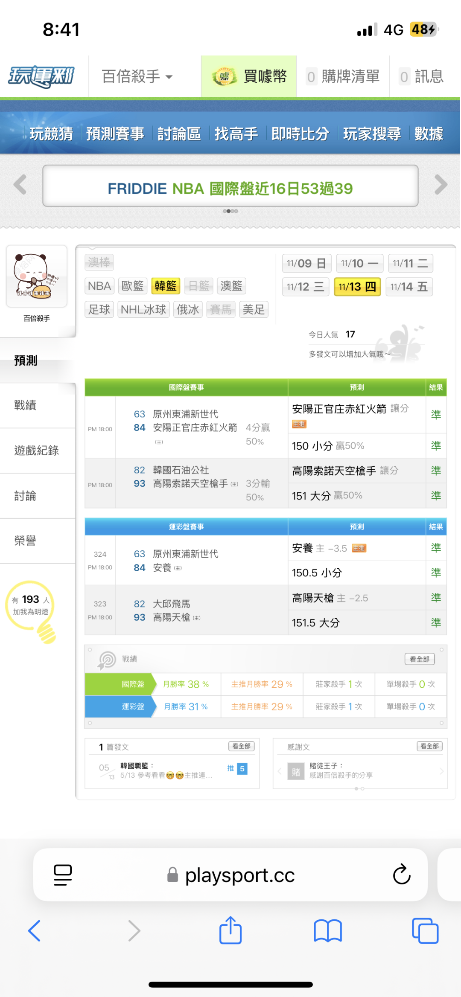Tap the Safari share icon
Viewport: 461px width, 997px height.
click(x=230, y=930)
